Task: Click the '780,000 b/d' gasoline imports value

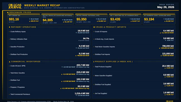Action: [168, 46]
